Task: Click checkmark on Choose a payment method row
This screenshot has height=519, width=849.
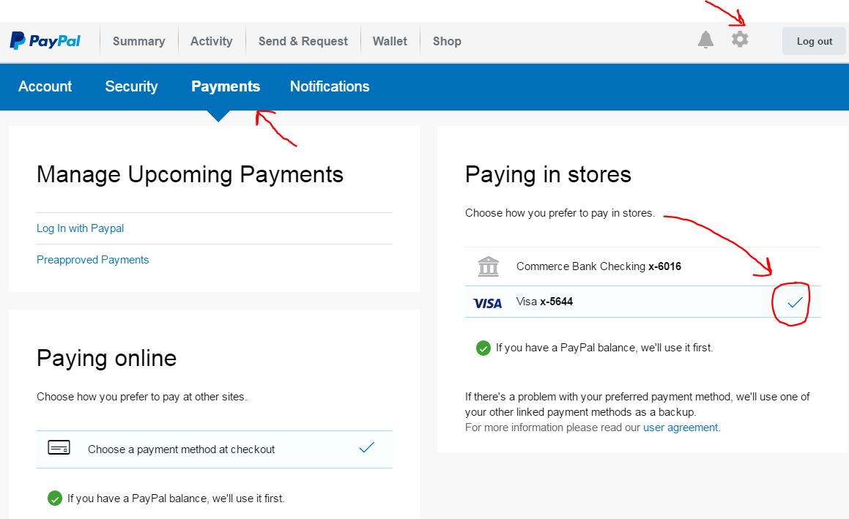Action: pos(366,447)
